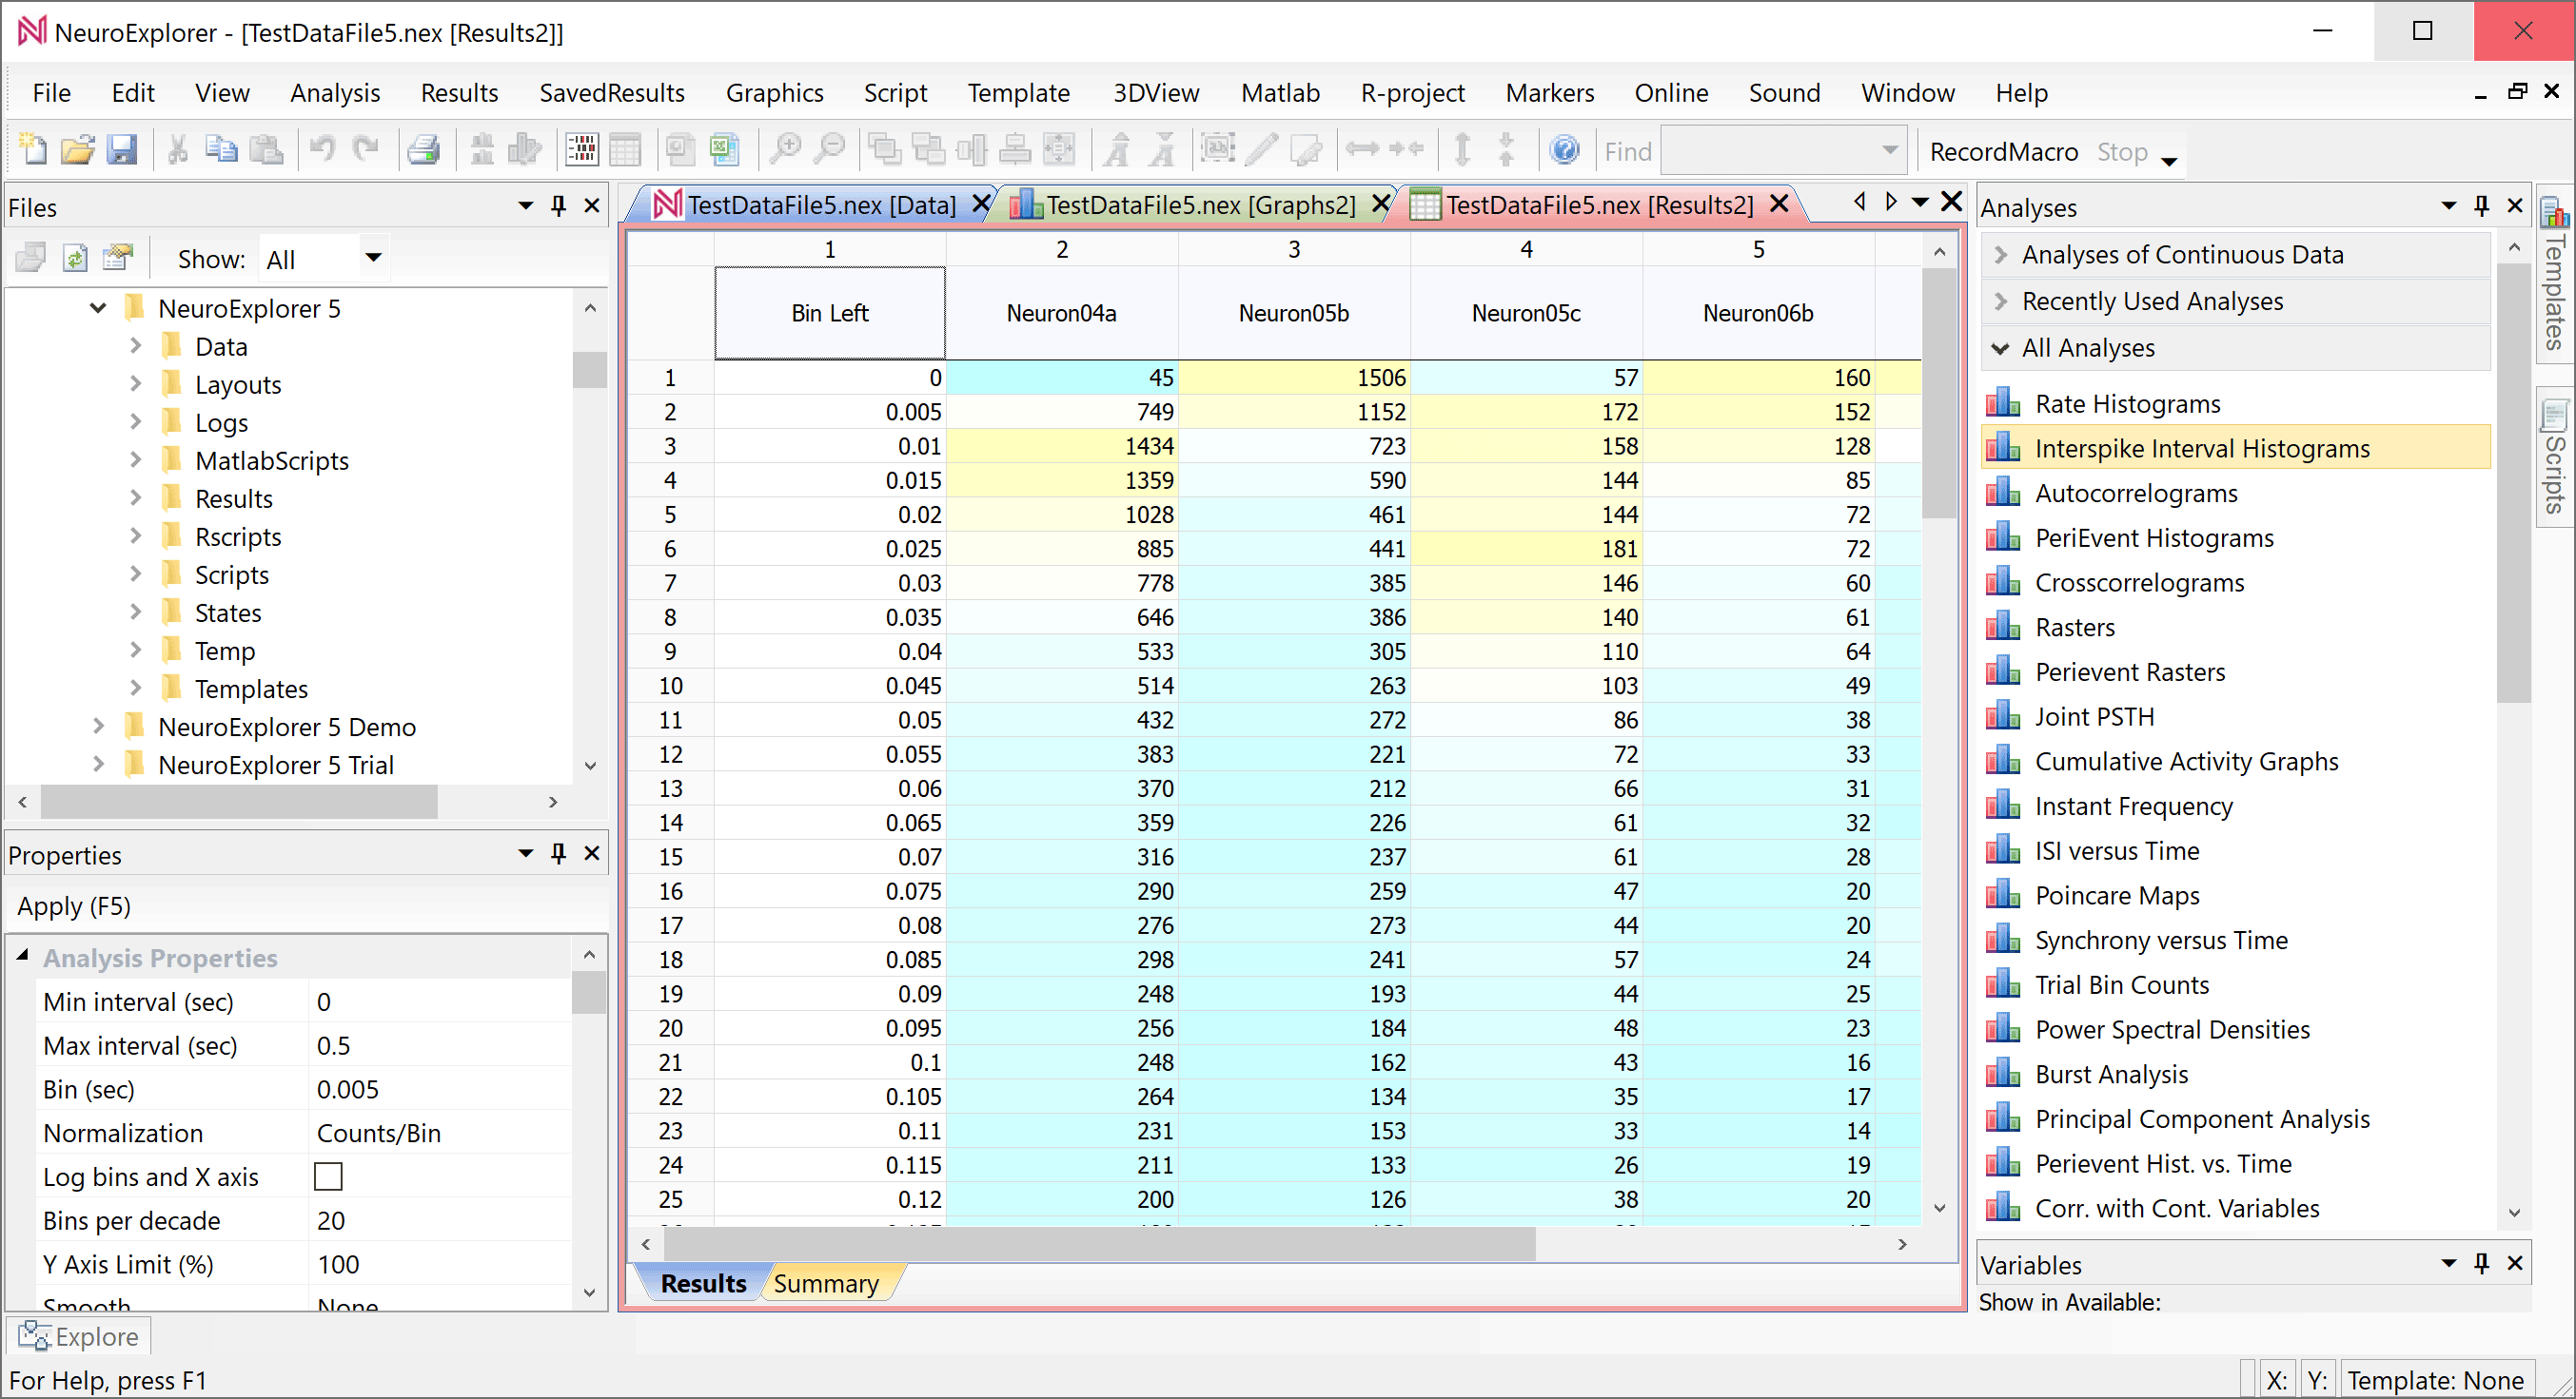The image size is (2576, 1399).
Task: Select the Rate Histograms analysis
Action: click(x=2127, y=403)
